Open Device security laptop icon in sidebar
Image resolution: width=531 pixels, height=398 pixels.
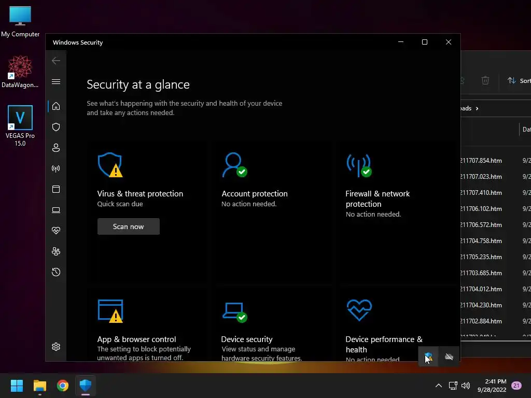tap(56, 210)
